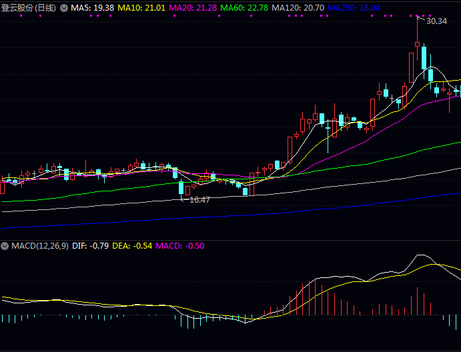Click the cyan candlestick above the 16.47 low
The width and height of the screenshot is (461, 352).
point(181,187)
